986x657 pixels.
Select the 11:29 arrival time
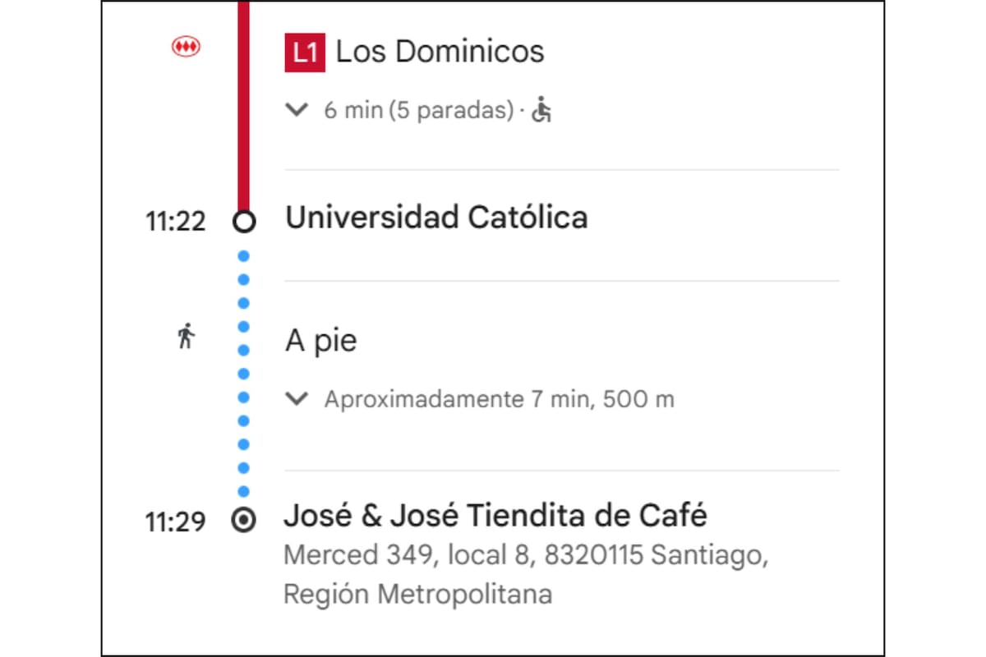(174, 521)
